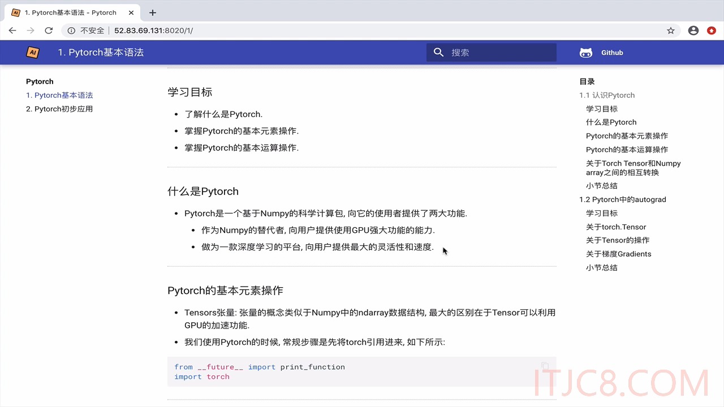Viewport: 724px width, 407px height.
Task: Click the header title 1. Pytorch基本语法
Action: click(x=101, y=53)
